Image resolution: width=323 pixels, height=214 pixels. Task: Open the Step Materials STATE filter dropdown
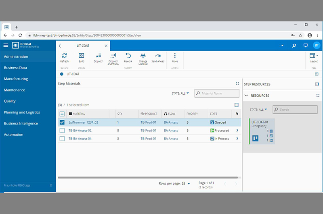(x=180, y=93)
